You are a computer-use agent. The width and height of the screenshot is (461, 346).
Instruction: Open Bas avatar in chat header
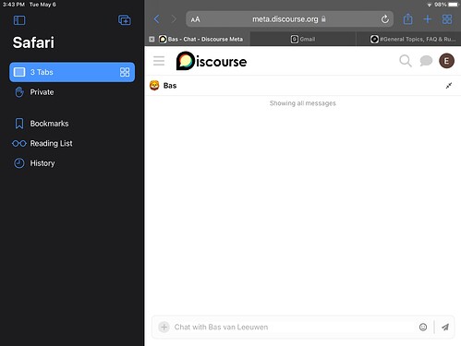(x=154, y=86)
